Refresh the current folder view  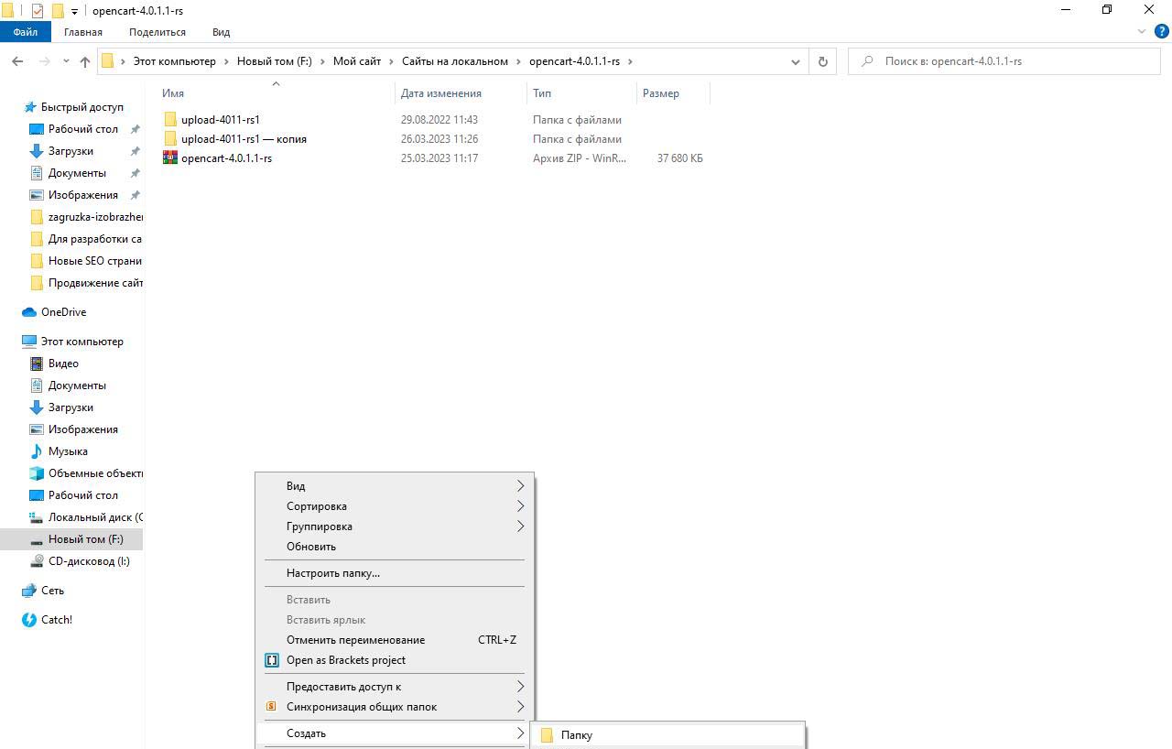(x=822, y=61)
